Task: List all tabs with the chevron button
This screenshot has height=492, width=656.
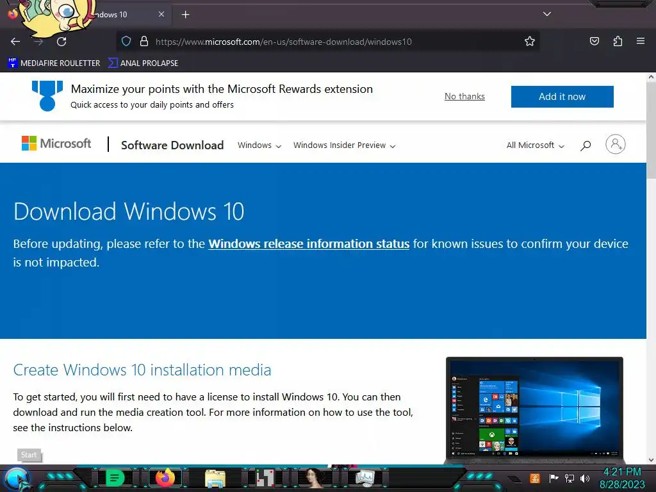Action: [547, 14]
